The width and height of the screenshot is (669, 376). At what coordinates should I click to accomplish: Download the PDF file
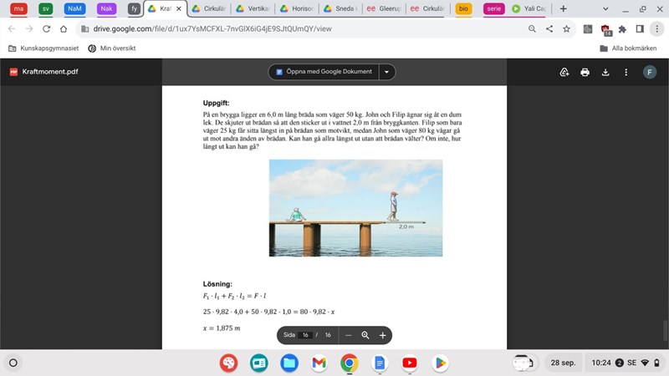tap(605, 72)
